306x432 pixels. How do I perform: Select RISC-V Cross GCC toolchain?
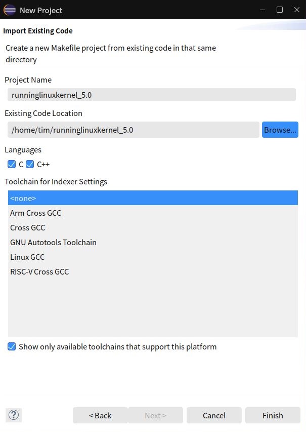pos(153,271)
